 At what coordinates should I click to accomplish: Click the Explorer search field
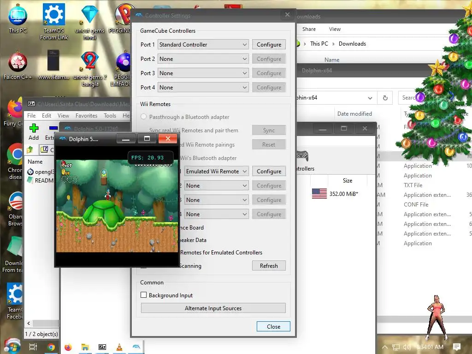tap(408, 98)
